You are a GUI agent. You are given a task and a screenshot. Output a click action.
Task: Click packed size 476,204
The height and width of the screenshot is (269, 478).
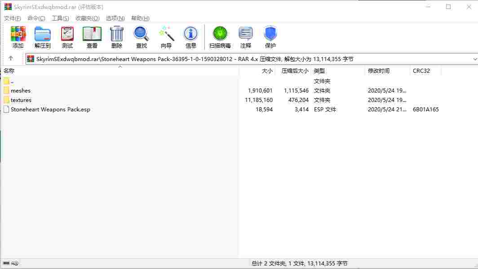[298, 100]
